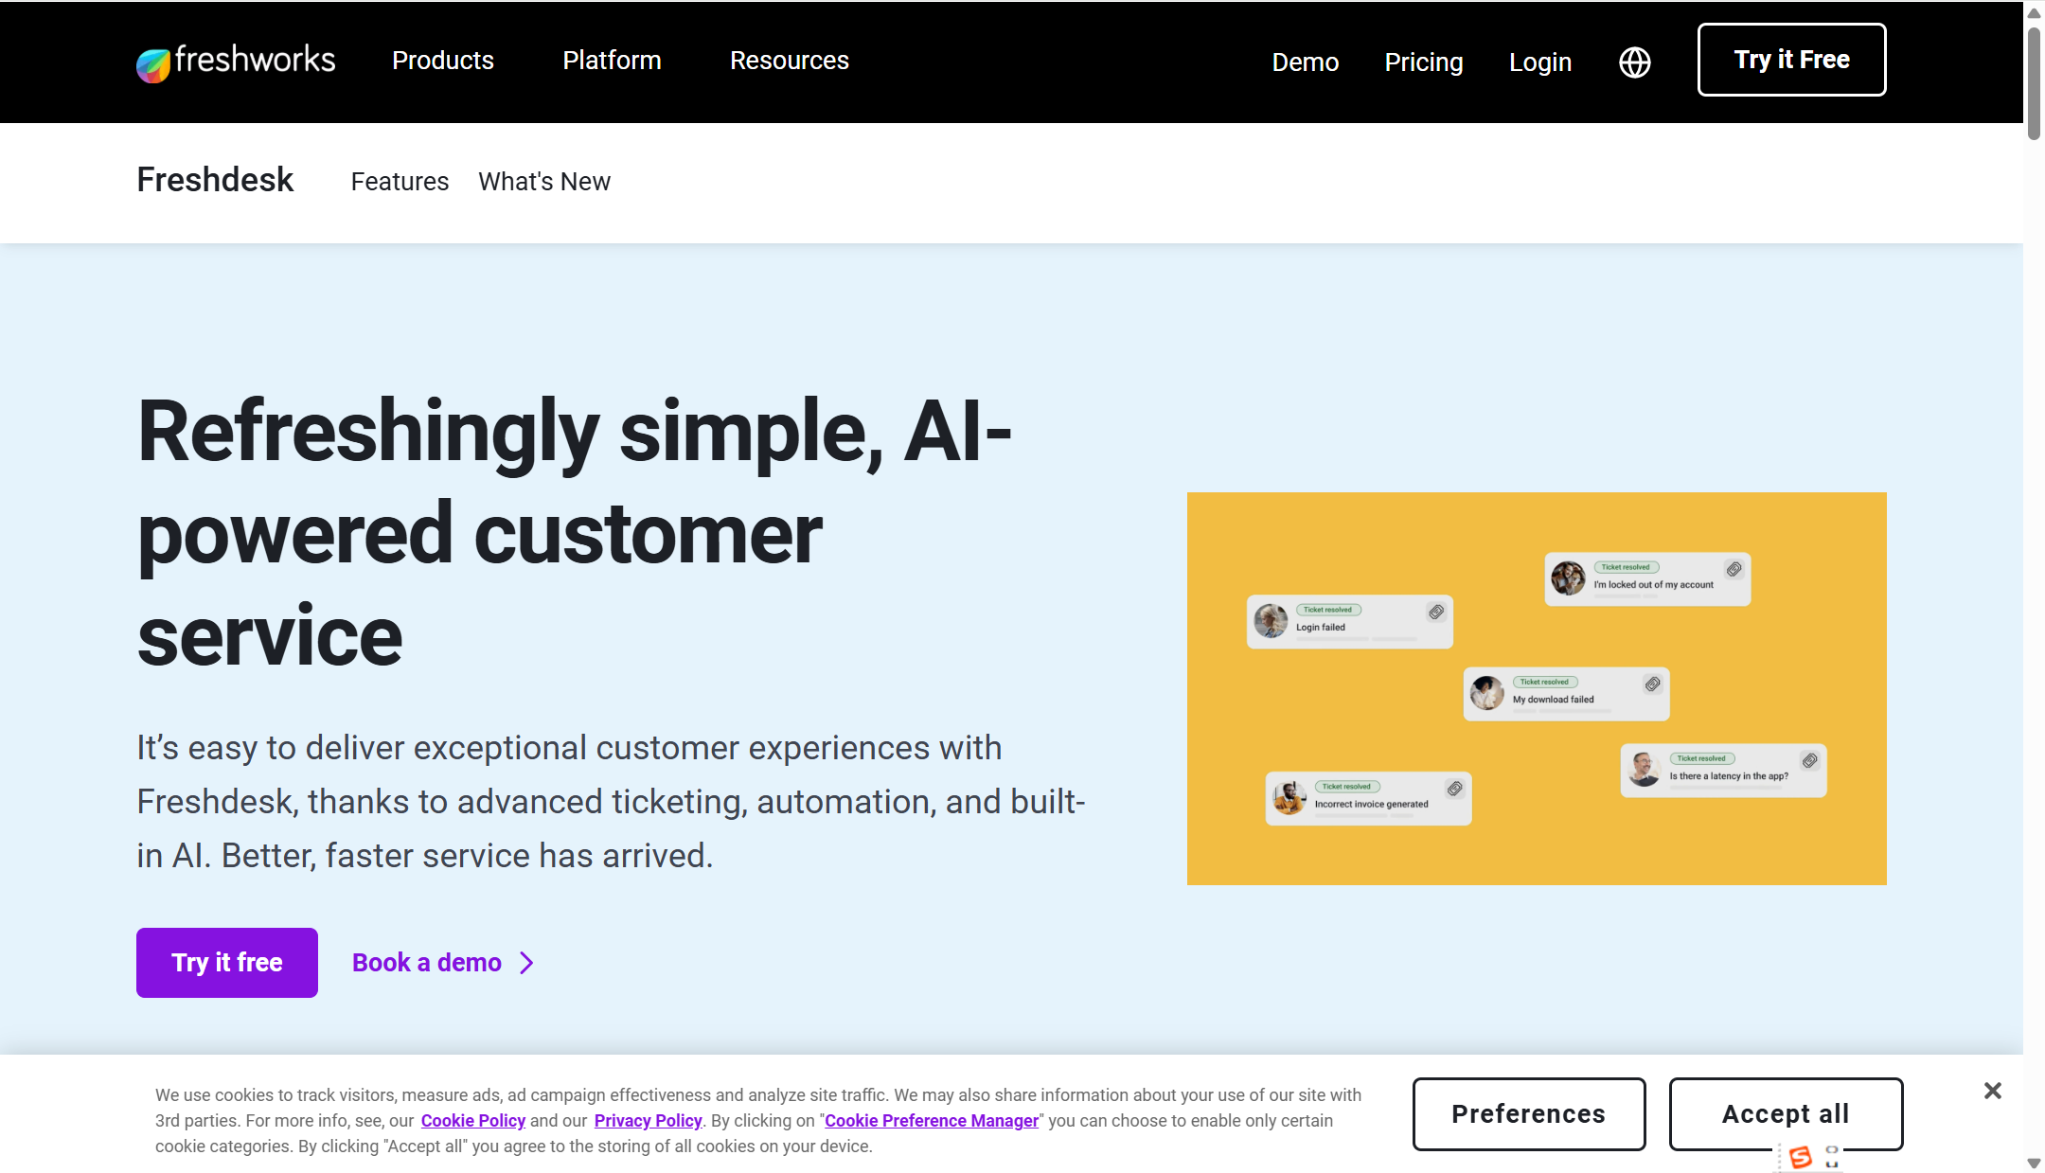Click the arrow next to Book a demo

[527, 963]
